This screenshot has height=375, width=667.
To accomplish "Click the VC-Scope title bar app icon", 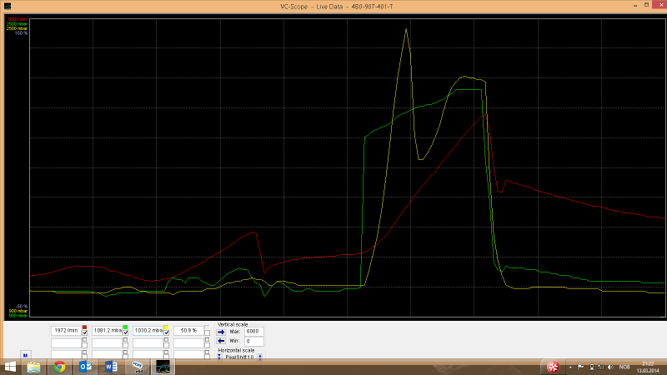I will (8, 6).
